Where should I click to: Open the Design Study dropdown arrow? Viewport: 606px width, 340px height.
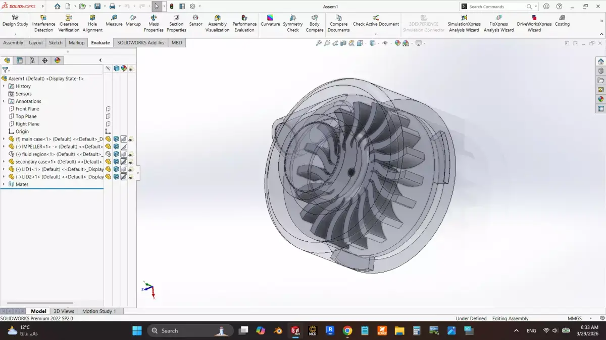15,34
